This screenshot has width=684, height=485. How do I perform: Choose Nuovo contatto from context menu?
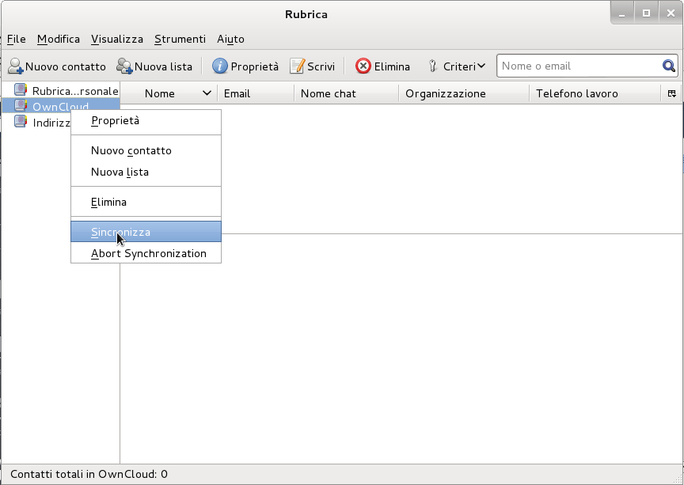(x=131, y=150)
